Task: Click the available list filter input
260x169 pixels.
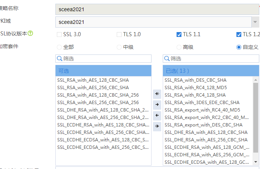Action: pyautogui.click(x=104, y=59)
